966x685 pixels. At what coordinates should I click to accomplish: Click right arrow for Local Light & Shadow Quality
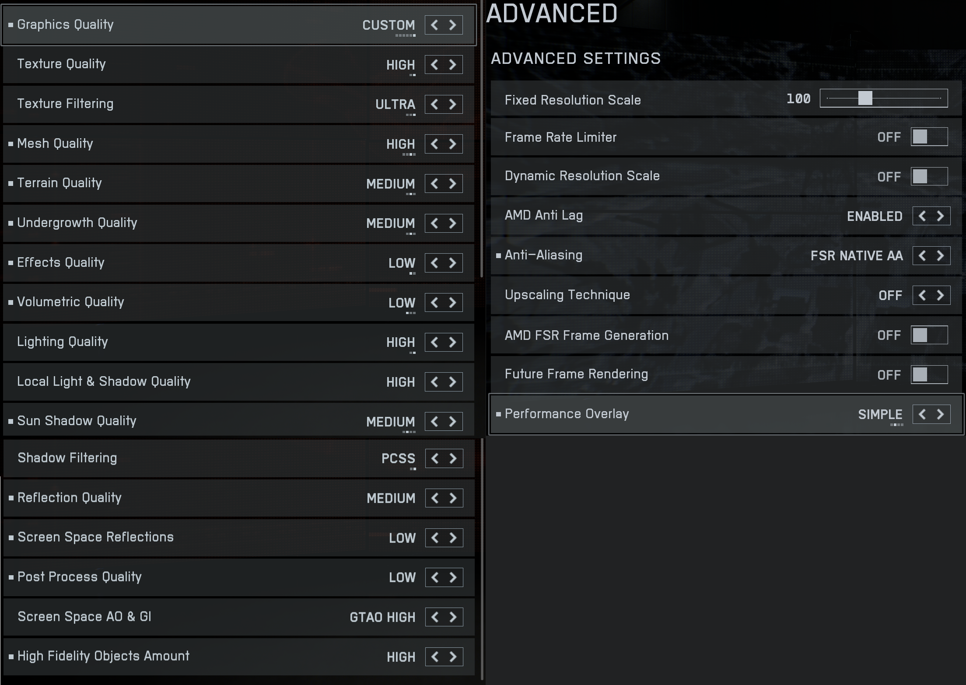(453, 382)
